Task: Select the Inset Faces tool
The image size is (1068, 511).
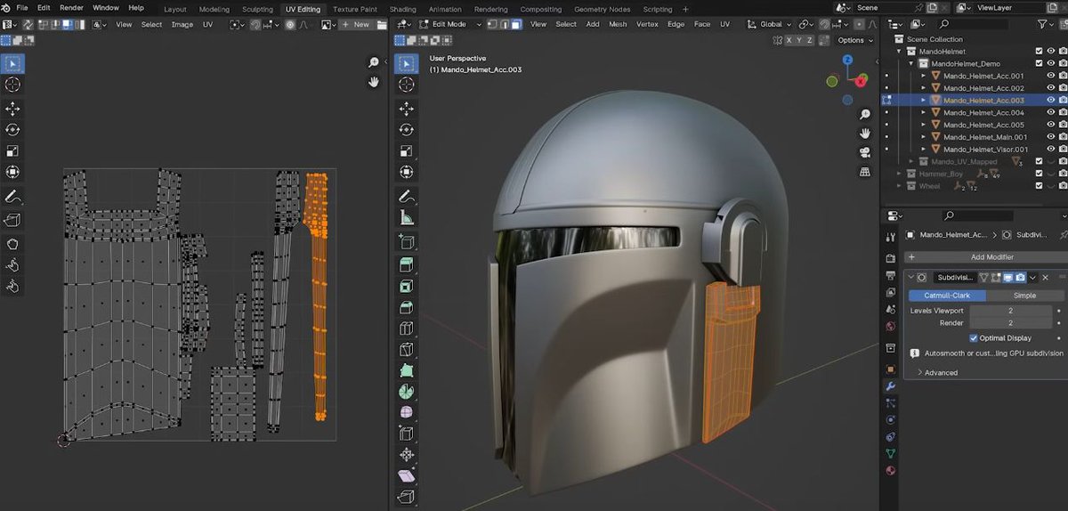Action: click(407, 287)
